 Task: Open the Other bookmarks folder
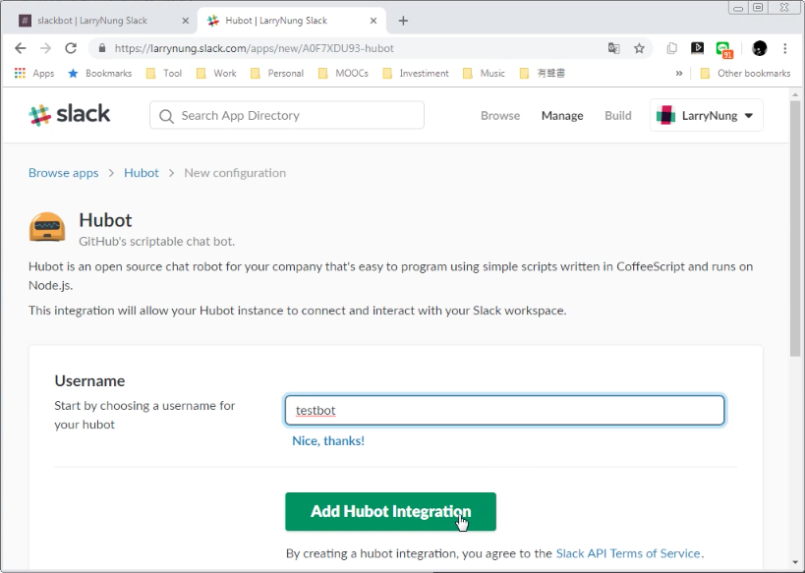coord(745,73)
